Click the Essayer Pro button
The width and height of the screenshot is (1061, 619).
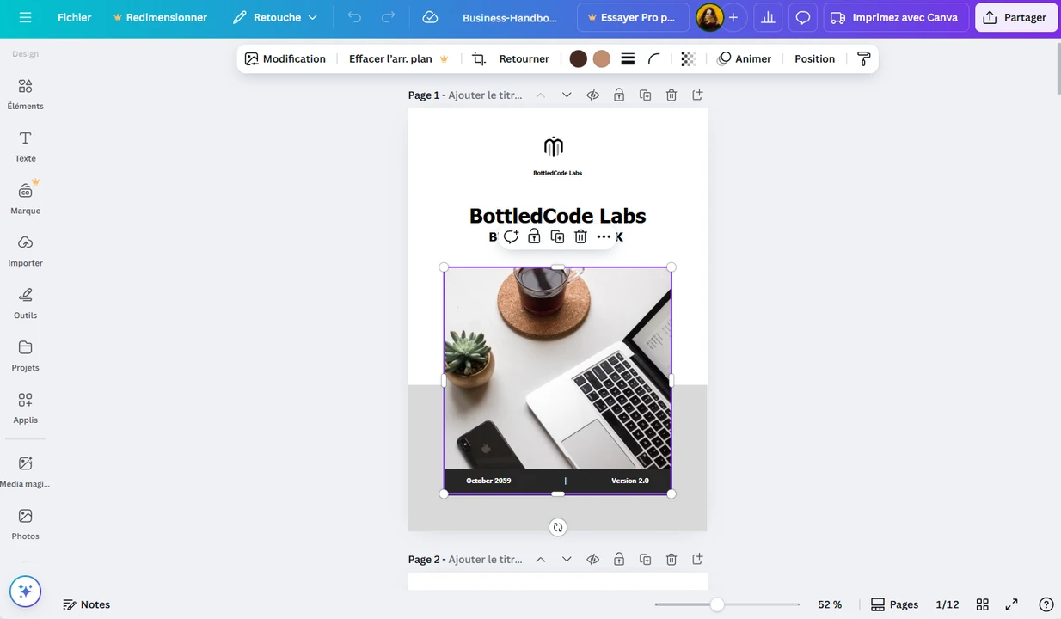[x=633, y=17]
